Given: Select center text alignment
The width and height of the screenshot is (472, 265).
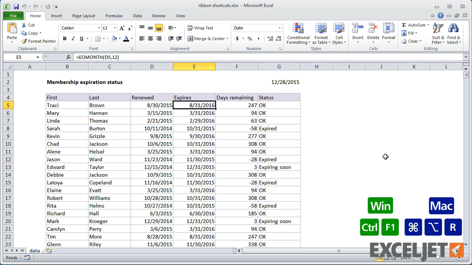Looking at the screenshot, I should point(150,38).
